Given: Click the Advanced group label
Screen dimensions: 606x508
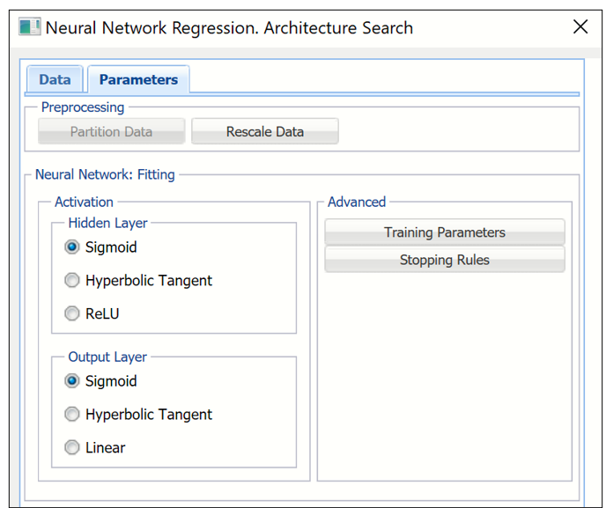Looking at the screenshot, I should 357,202.
